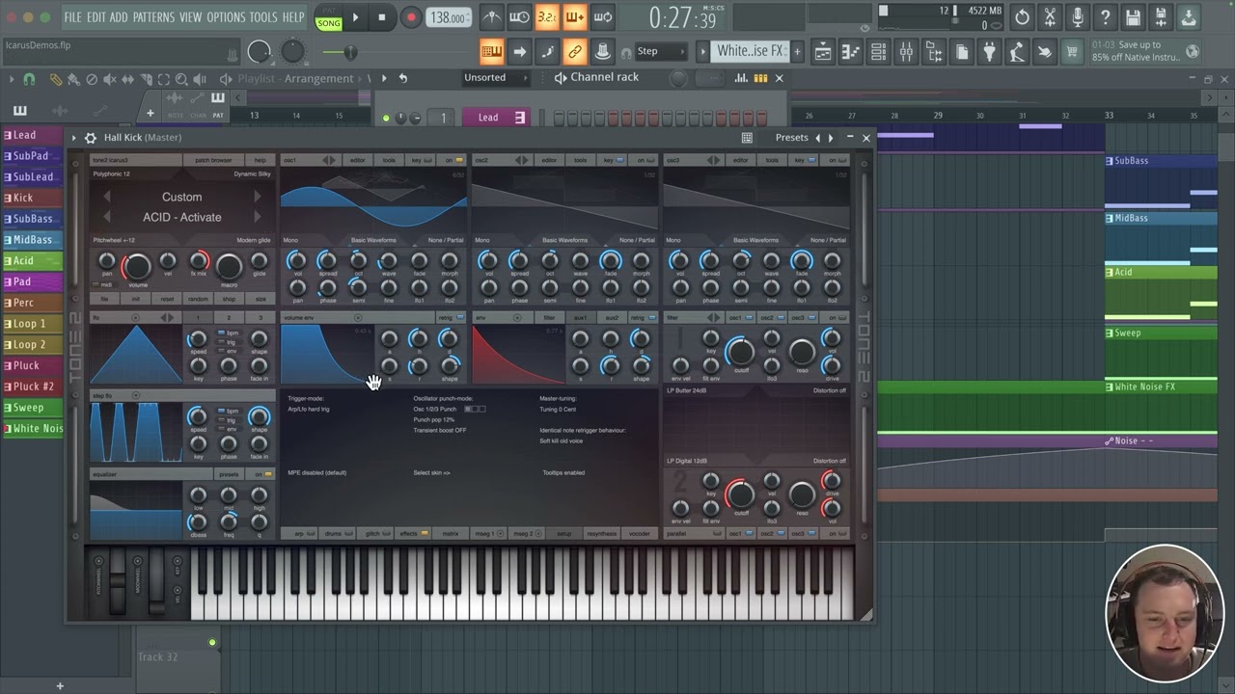
Task: Open the question mark help icon
Action: (x=1106, y=16)
